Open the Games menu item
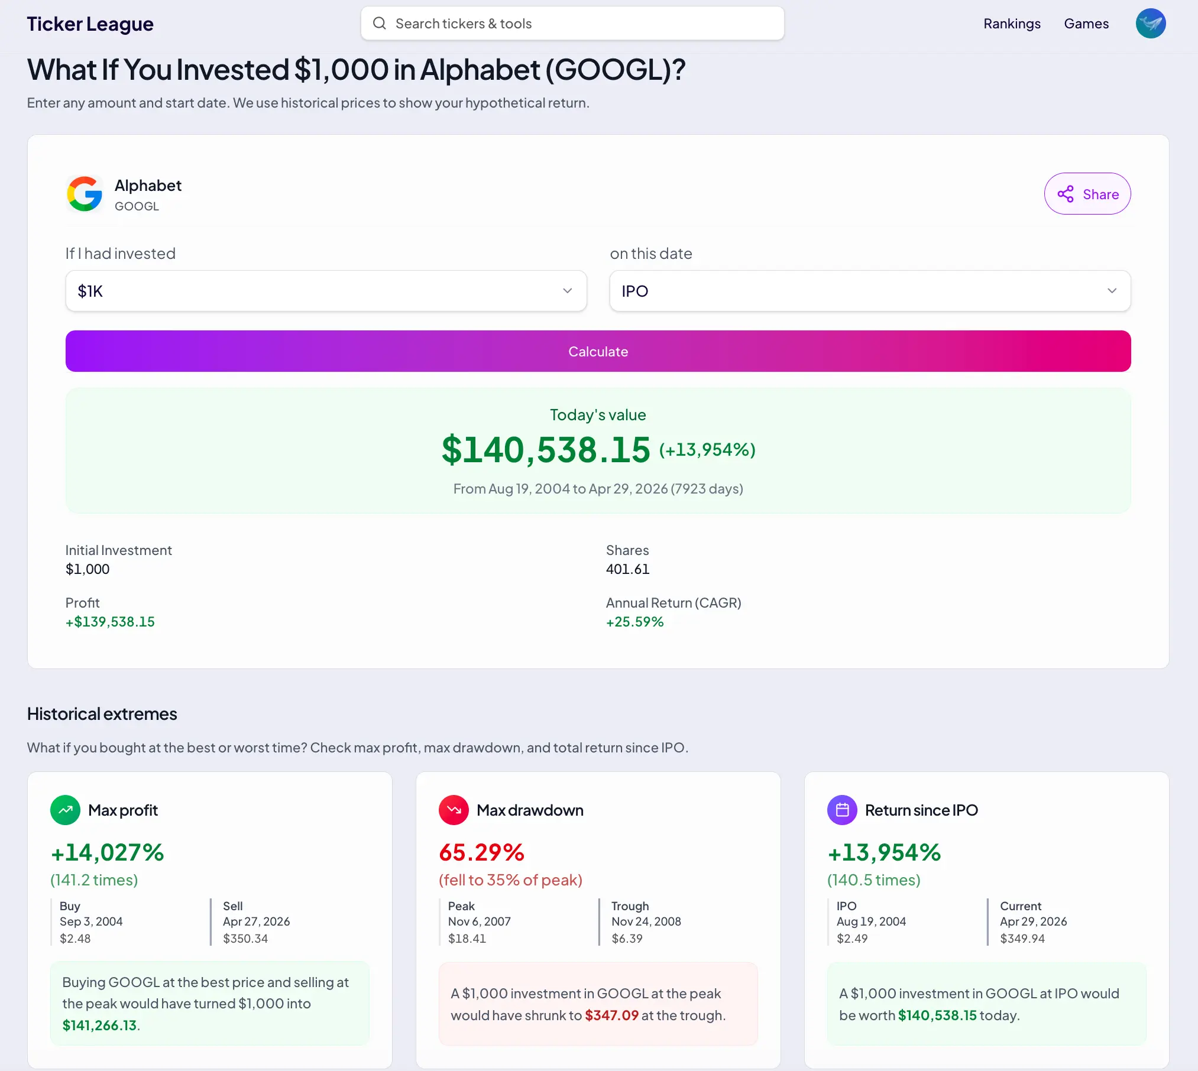 (1086, 24)
